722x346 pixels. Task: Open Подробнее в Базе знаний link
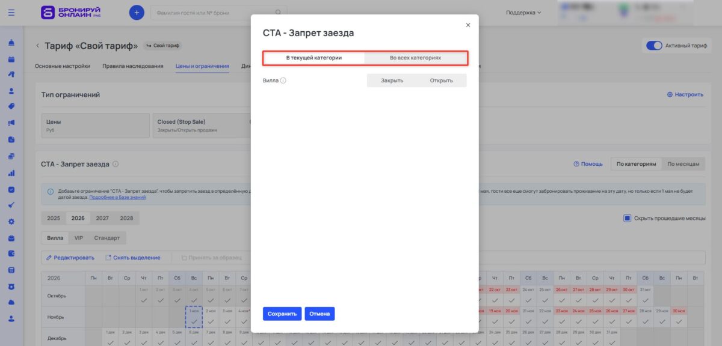click(117, 197)
